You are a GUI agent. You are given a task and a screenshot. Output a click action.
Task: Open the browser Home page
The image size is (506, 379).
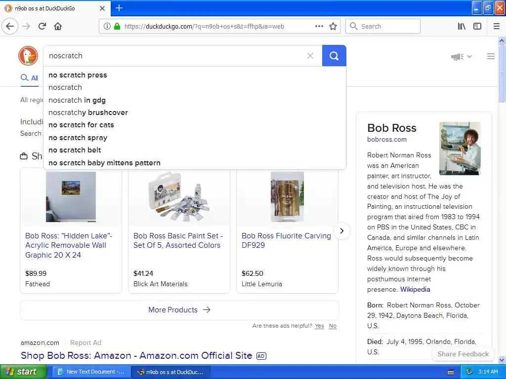[58, 27]
